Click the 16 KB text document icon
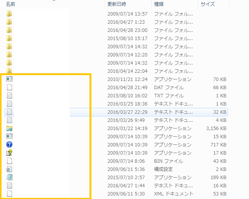Image resolution: width=249 pixels, height=199 pixels. coord(9,185)
